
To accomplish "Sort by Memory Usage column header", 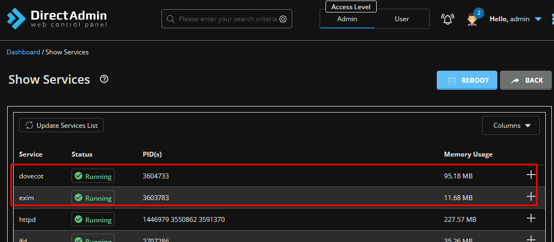I will coord(468,154).
